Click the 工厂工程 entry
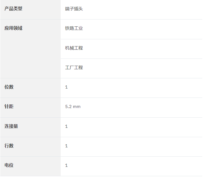 (x=74, y=68)
